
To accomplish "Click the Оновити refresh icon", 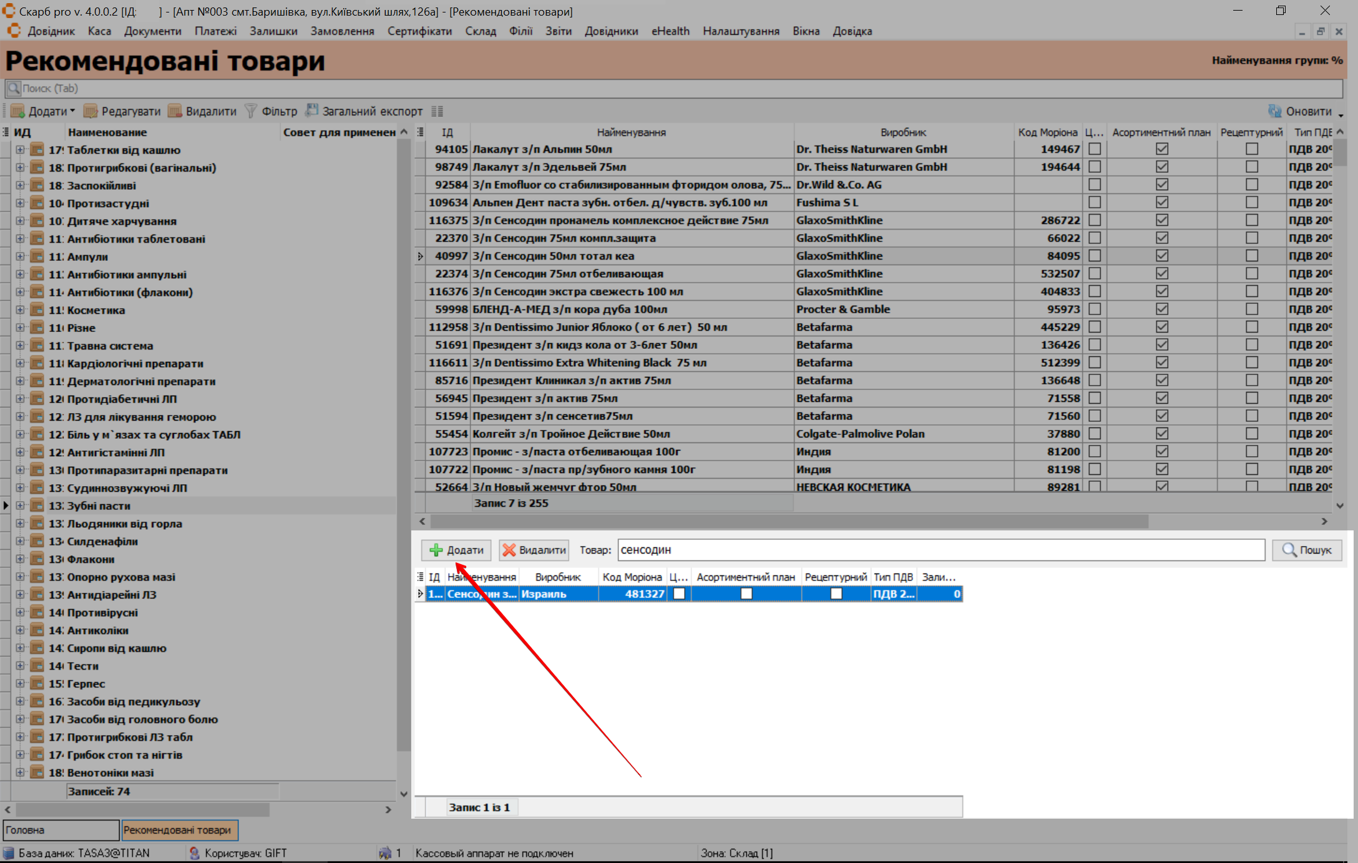I will point(1275,111).
